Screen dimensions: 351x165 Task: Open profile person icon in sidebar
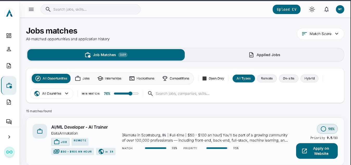tap(9, 49)
